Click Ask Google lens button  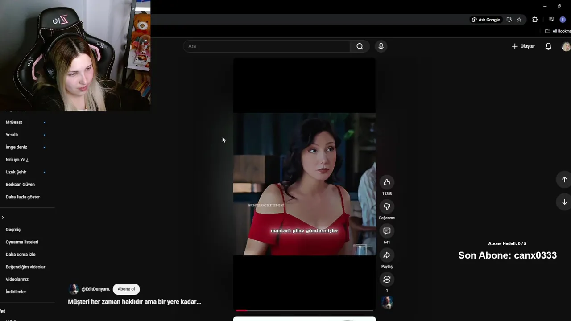coord(486,20)
